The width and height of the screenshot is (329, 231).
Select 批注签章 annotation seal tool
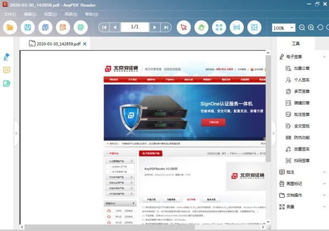298,114
